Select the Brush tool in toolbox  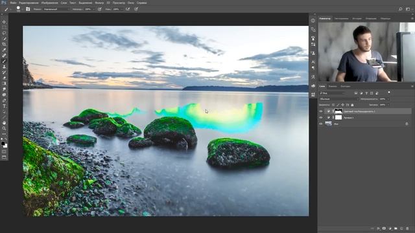pyautogui.click(x=4, y=61)
